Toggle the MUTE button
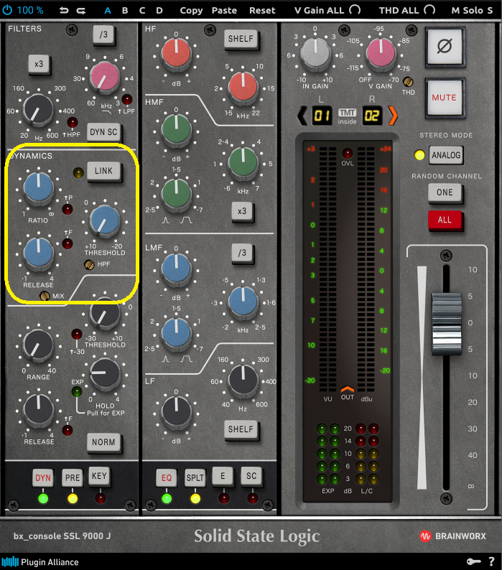Viewport: 502px width, 570px height. pyautogui.click(x=444, y=98)
